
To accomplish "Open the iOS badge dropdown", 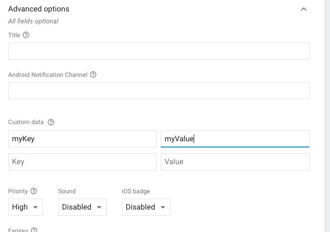I will [x=146, y=207].
